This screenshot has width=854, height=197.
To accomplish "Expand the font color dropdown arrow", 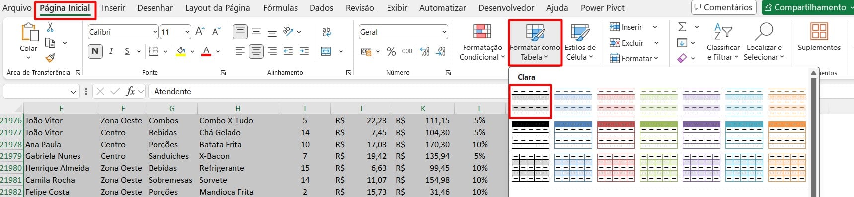I will 218,51.
